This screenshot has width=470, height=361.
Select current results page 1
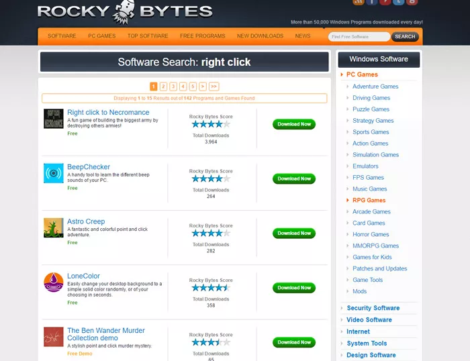(153, 87)
